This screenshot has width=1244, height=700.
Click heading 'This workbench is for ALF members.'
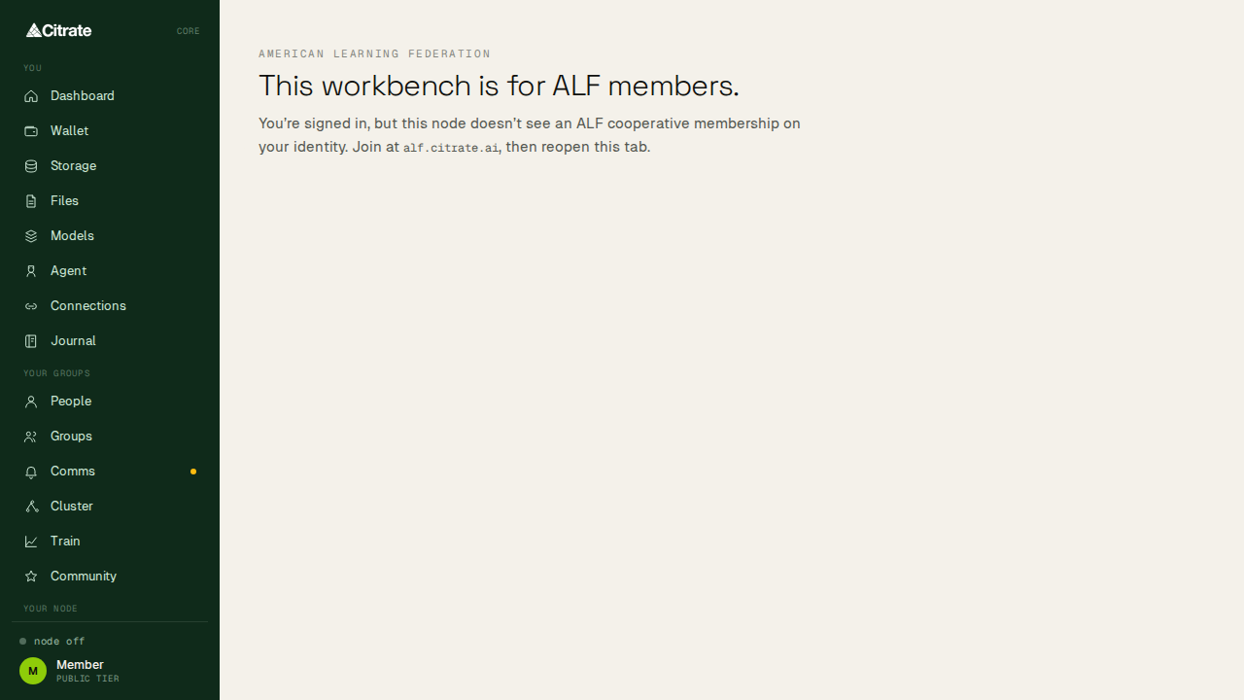pos(499,86)
